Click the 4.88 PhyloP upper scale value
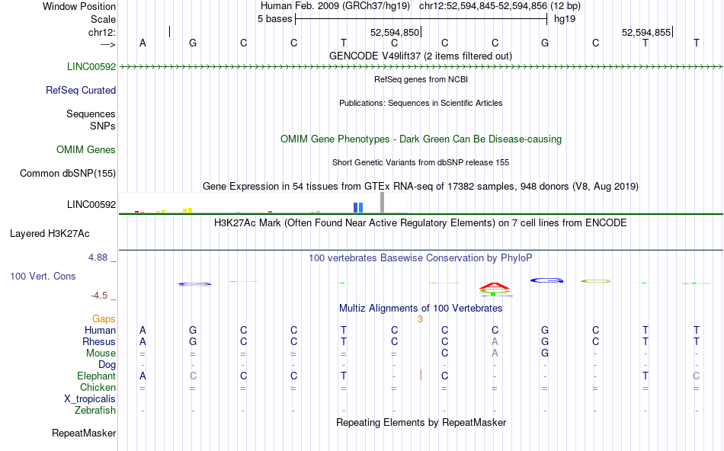The width and height of the screenshot is (724, 451). coord(98,257)
